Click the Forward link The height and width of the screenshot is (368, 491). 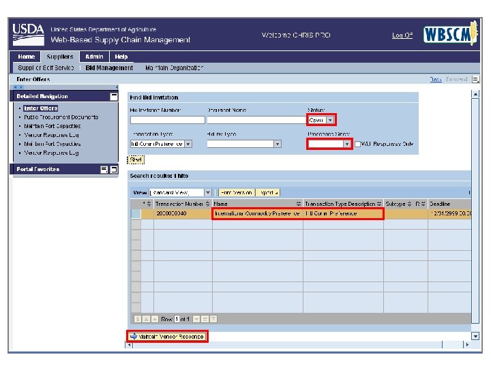[x=456, y=80]
